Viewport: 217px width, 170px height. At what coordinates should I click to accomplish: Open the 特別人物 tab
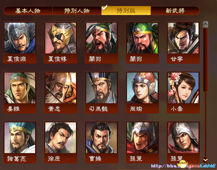pyautogui.click(x=77, y=11)
